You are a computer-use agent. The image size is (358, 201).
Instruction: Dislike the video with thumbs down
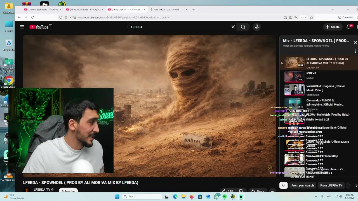click(241, 191)
